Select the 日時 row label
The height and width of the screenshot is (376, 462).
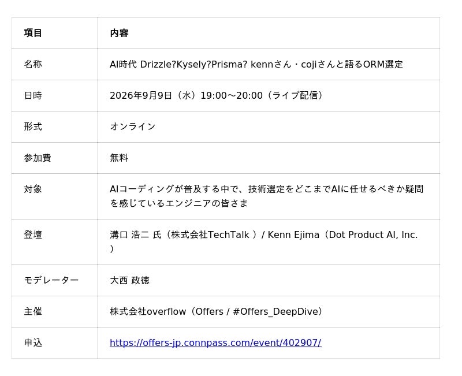[33, 95]
